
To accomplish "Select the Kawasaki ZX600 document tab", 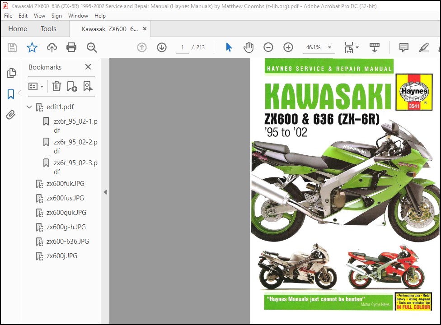I will click(x=110, y=28).
